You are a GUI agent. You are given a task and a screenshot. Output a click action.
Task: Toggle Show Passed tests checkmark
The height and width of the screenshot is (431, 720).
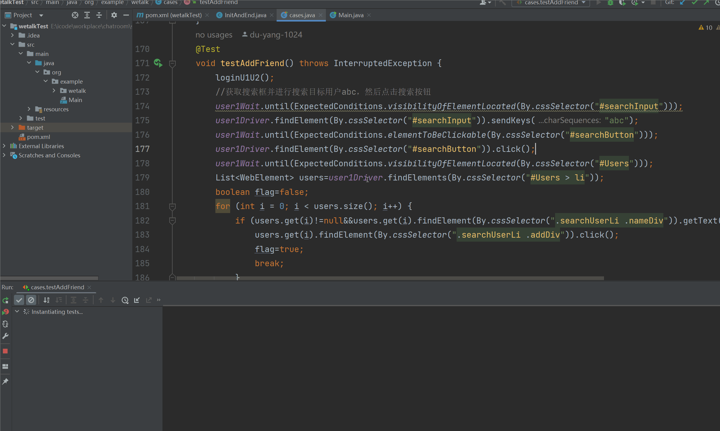[x=19, y=300]
